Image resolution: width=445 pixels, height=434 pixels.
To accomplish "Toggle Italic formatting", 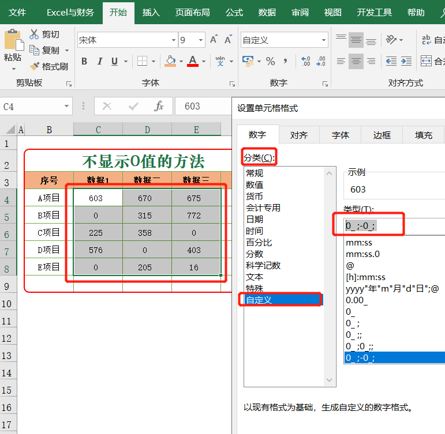I will (100, 61).
